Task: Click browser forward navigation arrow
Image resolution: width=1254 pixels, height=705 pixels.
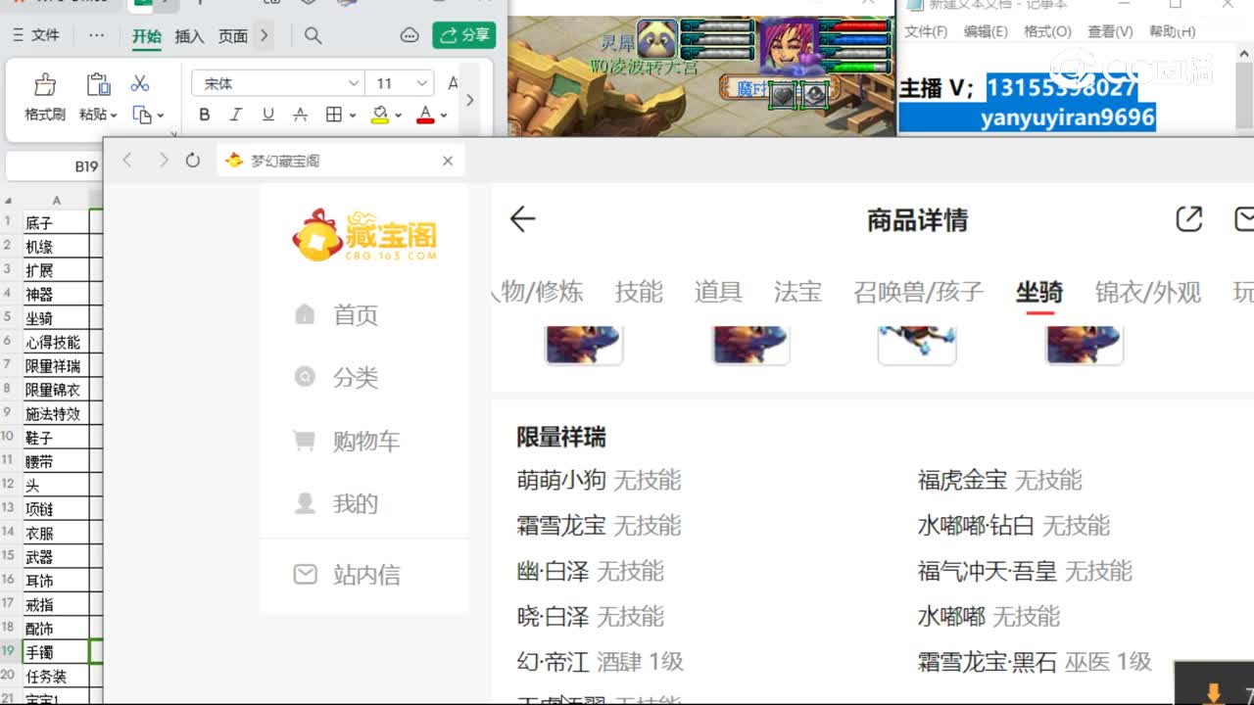Action: 163,160
